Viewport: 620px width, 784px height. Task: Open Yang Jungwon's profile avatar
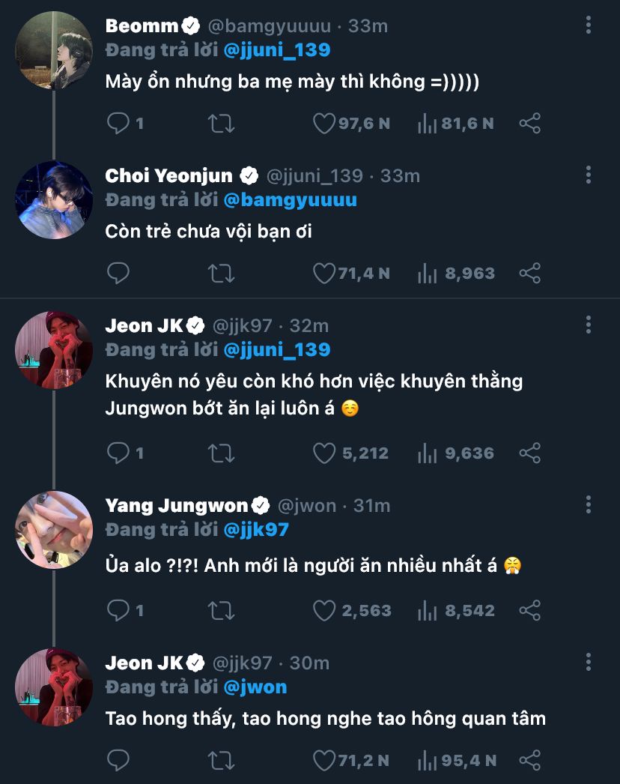pos(54,529)
